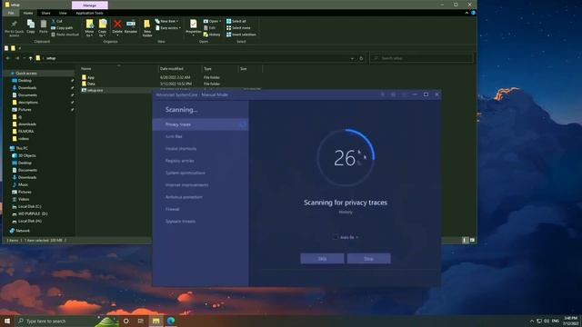The height and width of the screenshot is (327, 582).
Task: Switch Explorer to details view in status bar
Action: (x=465, y=240)
